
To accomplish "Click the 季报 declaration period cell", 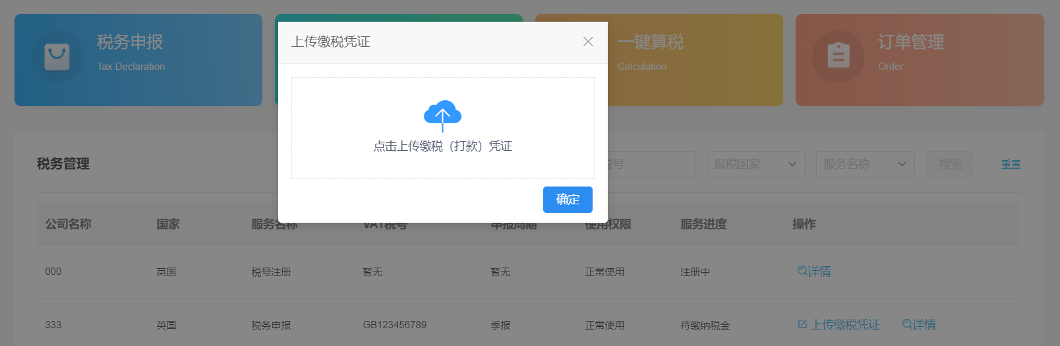I will point(500,325).
